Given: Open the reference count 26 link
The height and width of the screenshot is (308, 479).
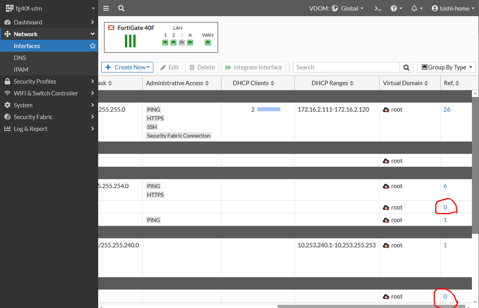Looking at the screenshot, I should pyautogui.click(x=447, y=109).
